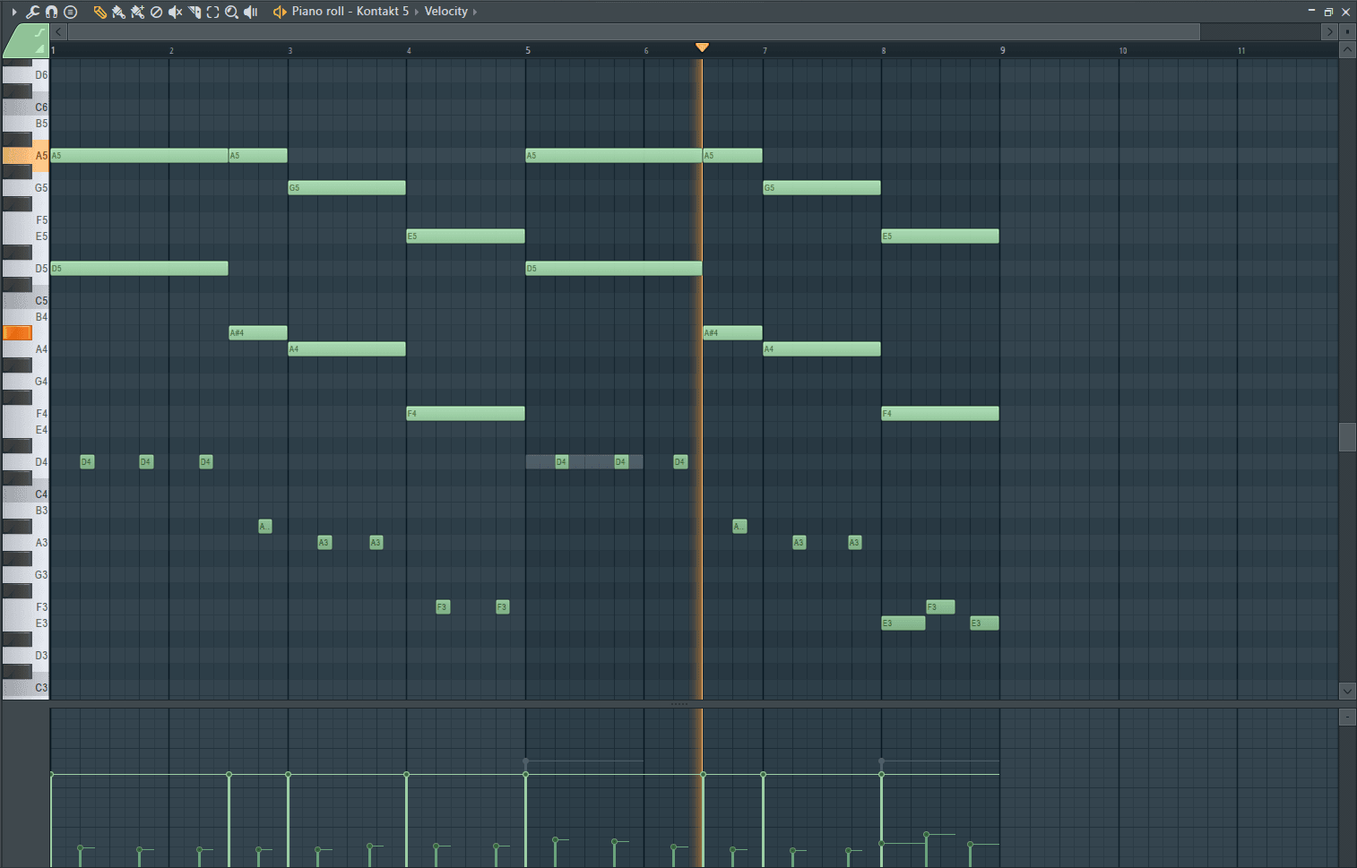Toggle the portamento switch in top-left corner
This screenshot has width=1357, height=868.
coord(39,32)
